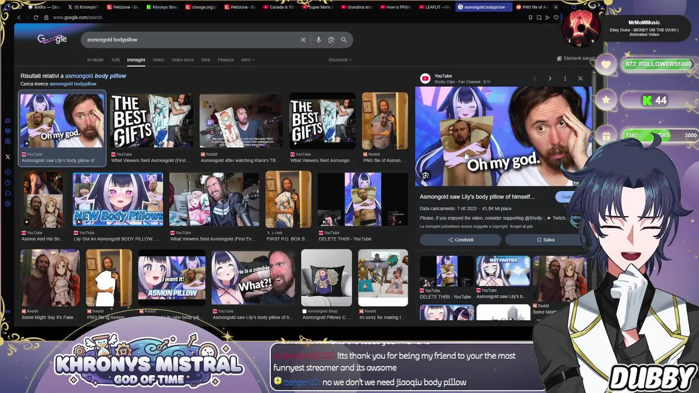Viewport: 699px width, 393px height.
Task: Clear the search box with the X icon
Action: click(x=303, y=40)
